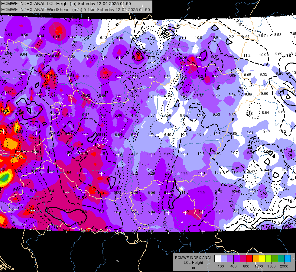Click wind shear value 8.50

(24, 35)
